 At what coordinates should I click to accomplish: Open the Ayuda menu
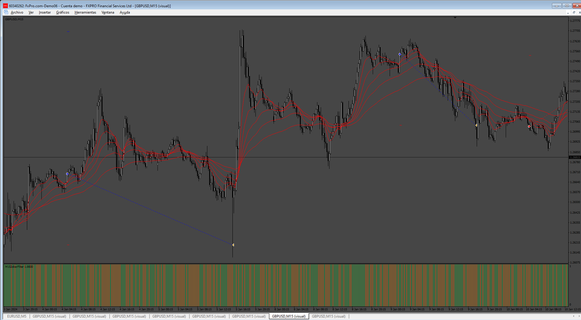125,12
